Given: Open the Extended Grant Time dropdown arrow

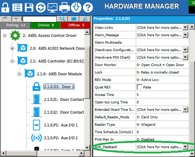Looking at the screenshot, I should tap(185, 109).
